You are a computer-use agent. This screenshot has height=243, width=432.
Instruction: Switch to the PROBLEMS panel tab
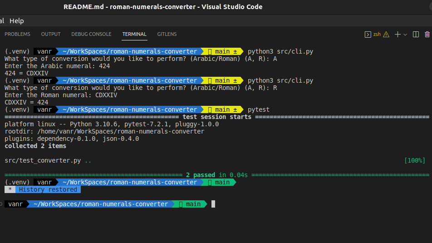coord(17,35)
